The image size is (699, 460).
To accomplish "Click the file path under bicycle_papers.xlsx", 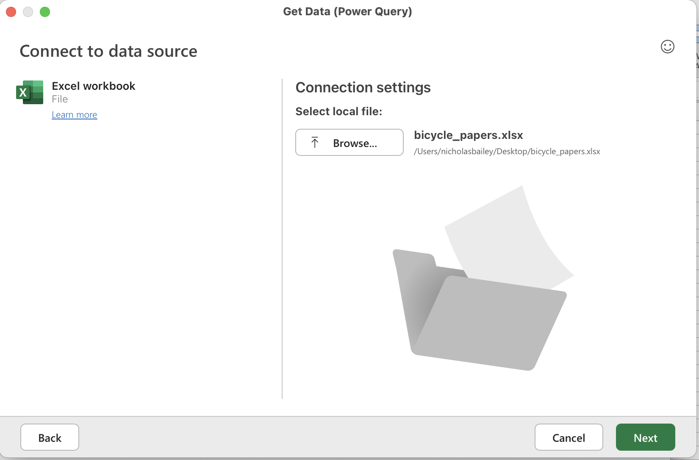I will 507,151.
